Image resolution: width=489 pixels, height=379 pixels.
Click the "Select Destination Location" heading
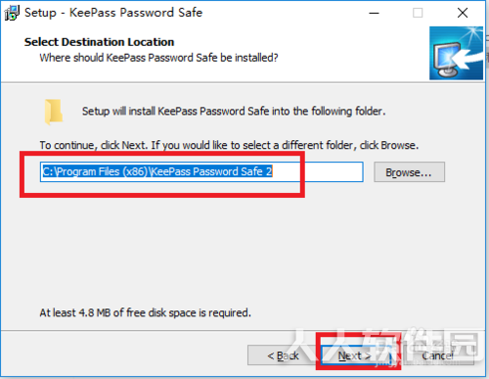click(x=99, y=42)
